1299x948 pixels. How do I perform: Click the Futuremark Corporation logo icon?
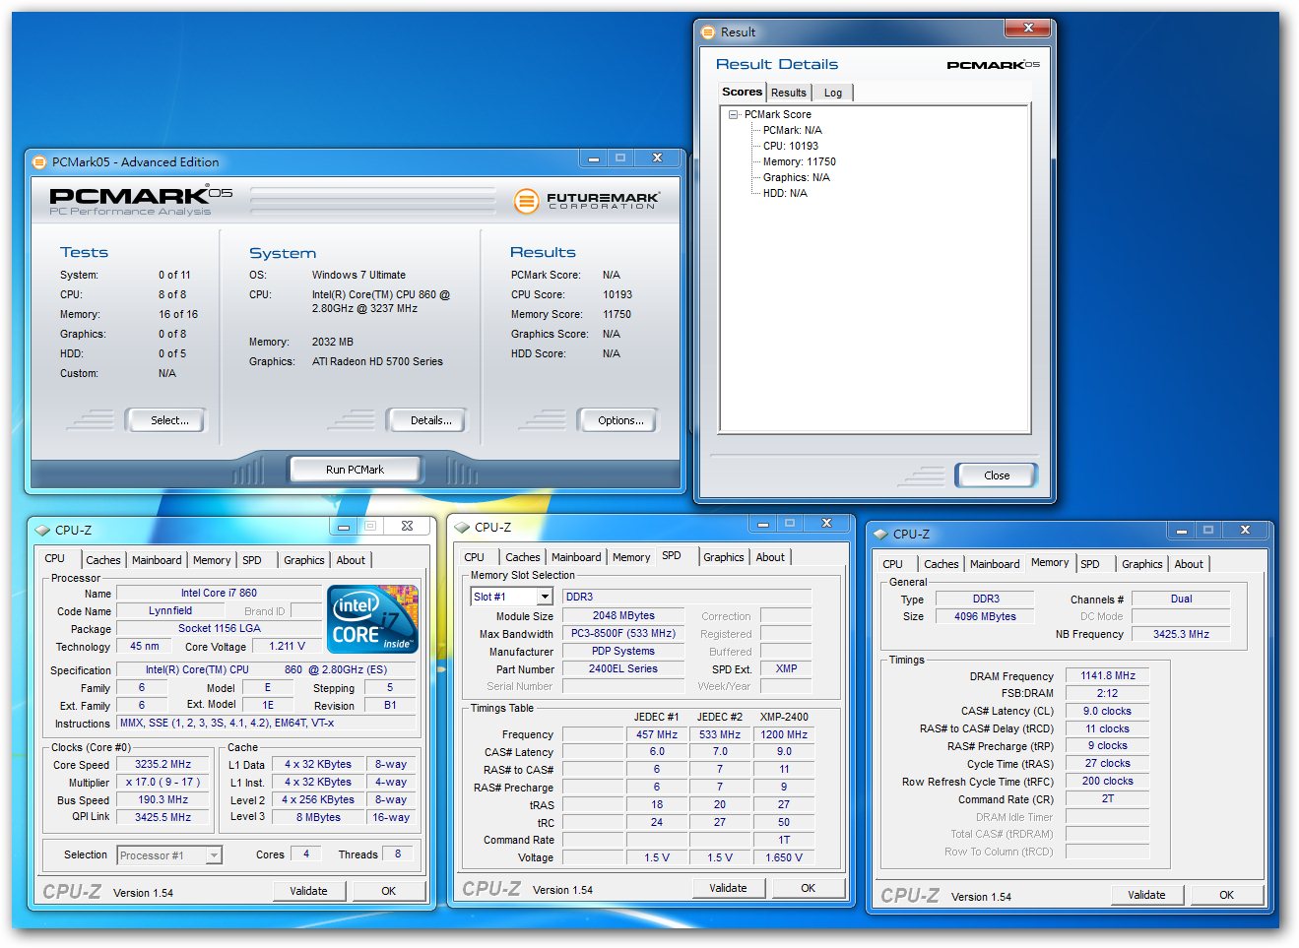(x=527, y=201)
